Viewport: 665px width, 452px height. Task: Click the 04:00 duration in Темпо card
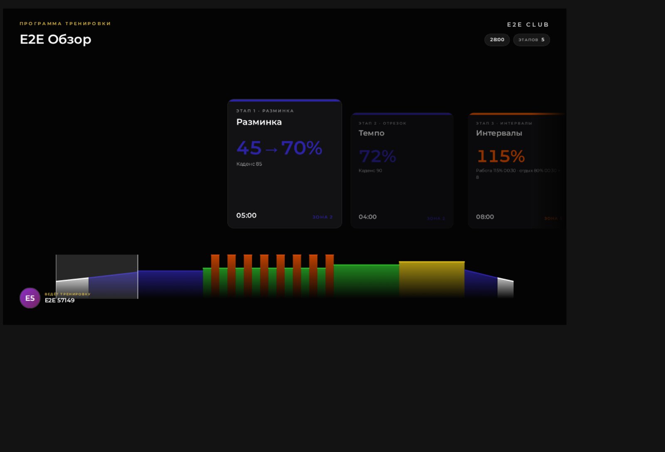(x=368, y=217)
